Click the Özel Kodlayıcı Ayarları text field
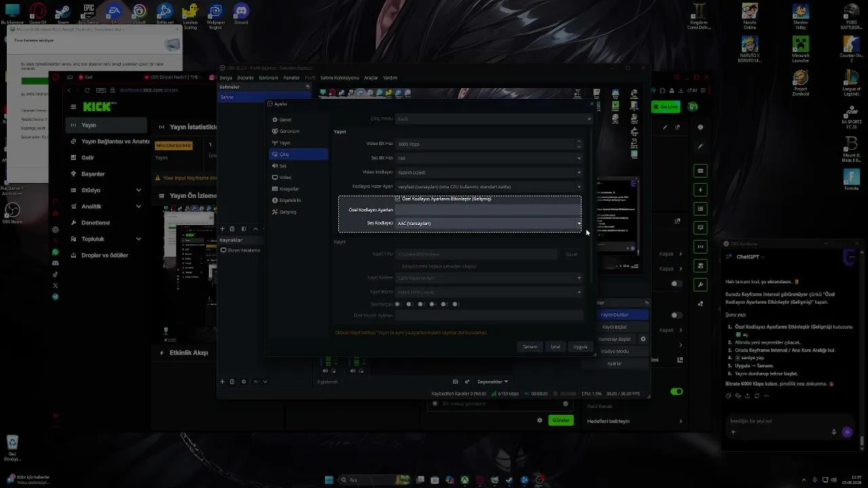868x488 pixels. 489,210
